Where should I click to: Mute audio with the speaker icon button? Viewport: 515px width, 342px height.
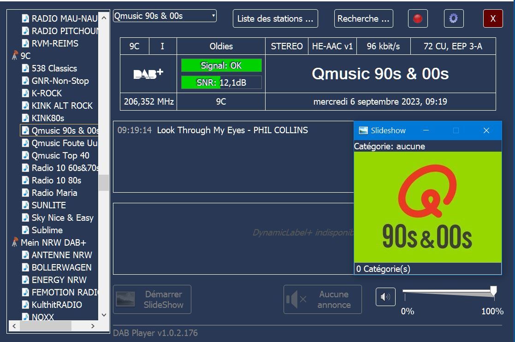click(x=385, y=297)
